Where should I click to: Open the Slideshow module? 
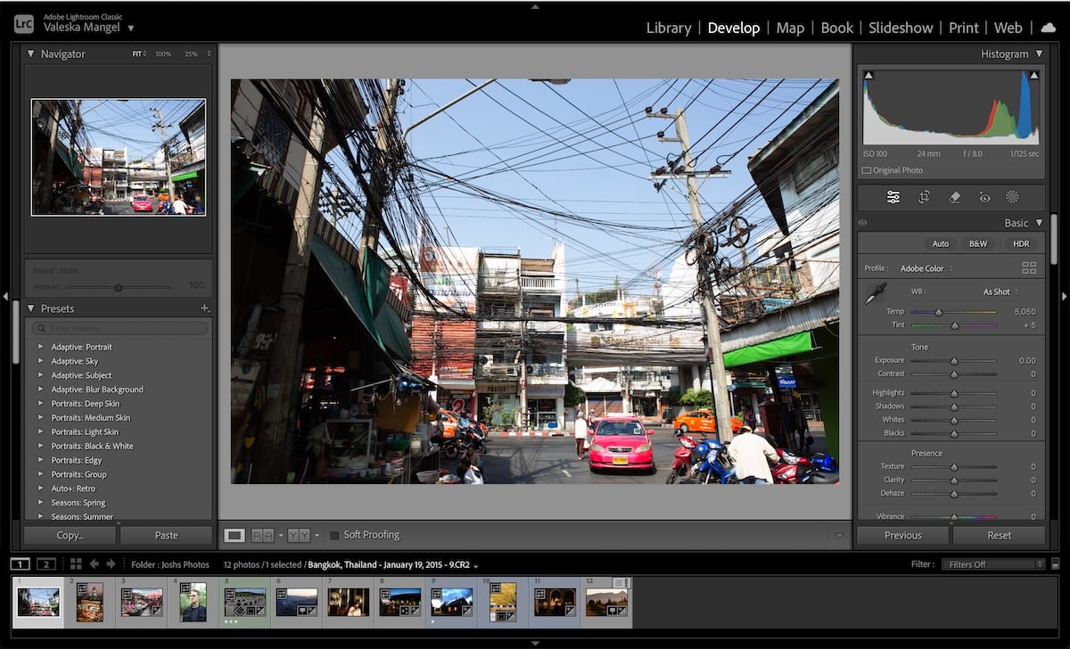(901, 28)
